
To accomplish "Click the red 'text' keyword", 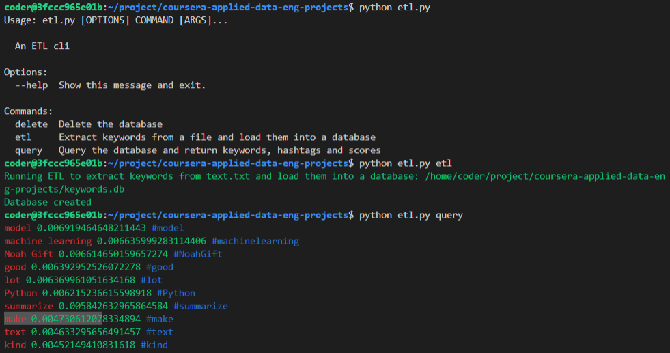I will (15, 332).
